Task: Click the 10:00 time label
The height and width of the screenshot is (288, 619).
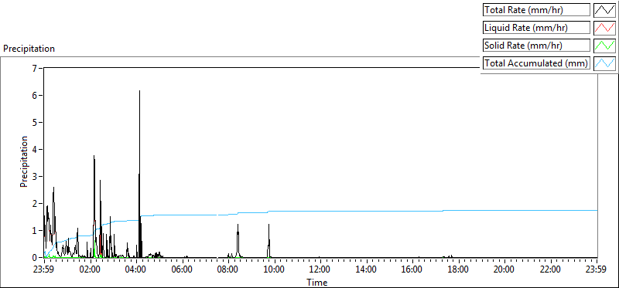Action: 275,270
